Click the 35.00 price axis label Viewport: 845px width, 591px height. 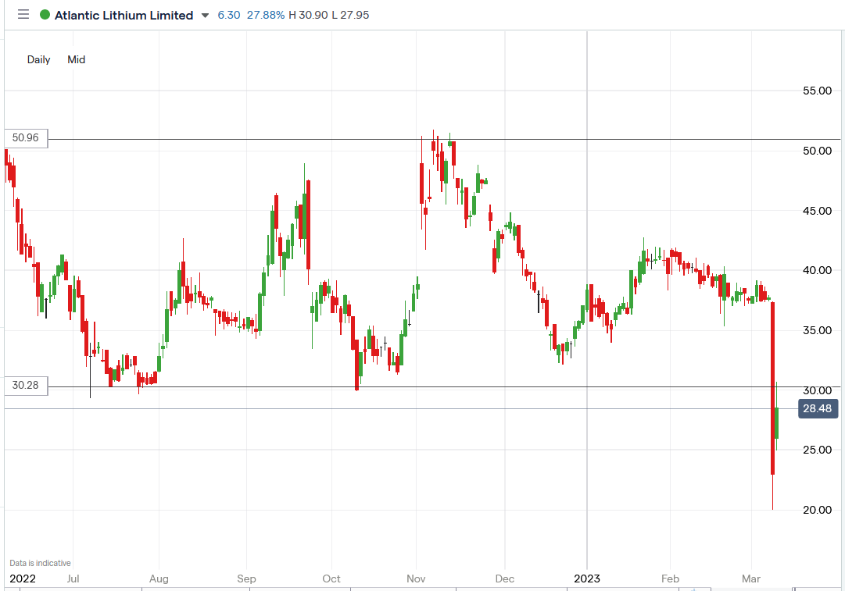coord(817,330)
